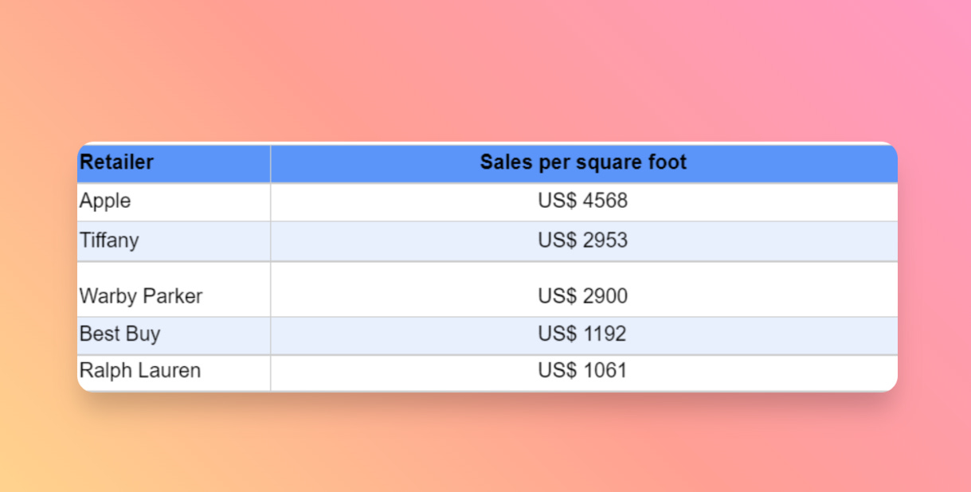Select the US$ 4568 sales value
971x492 pixels.
click(x=583, y=201)
